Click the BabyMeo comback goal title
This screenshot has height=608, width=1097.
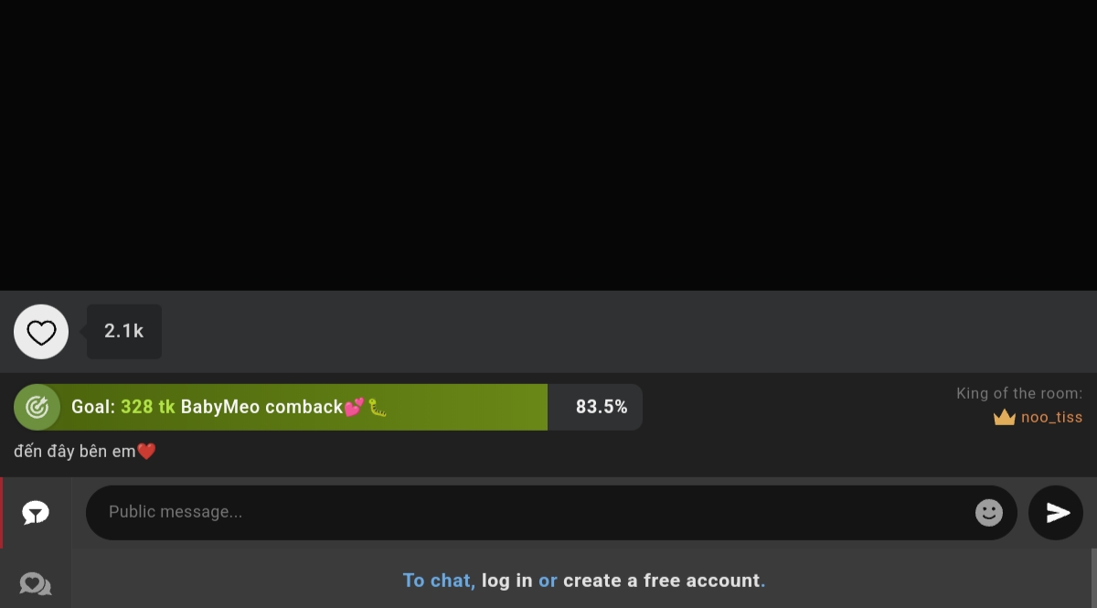click(x=261, y=407)
